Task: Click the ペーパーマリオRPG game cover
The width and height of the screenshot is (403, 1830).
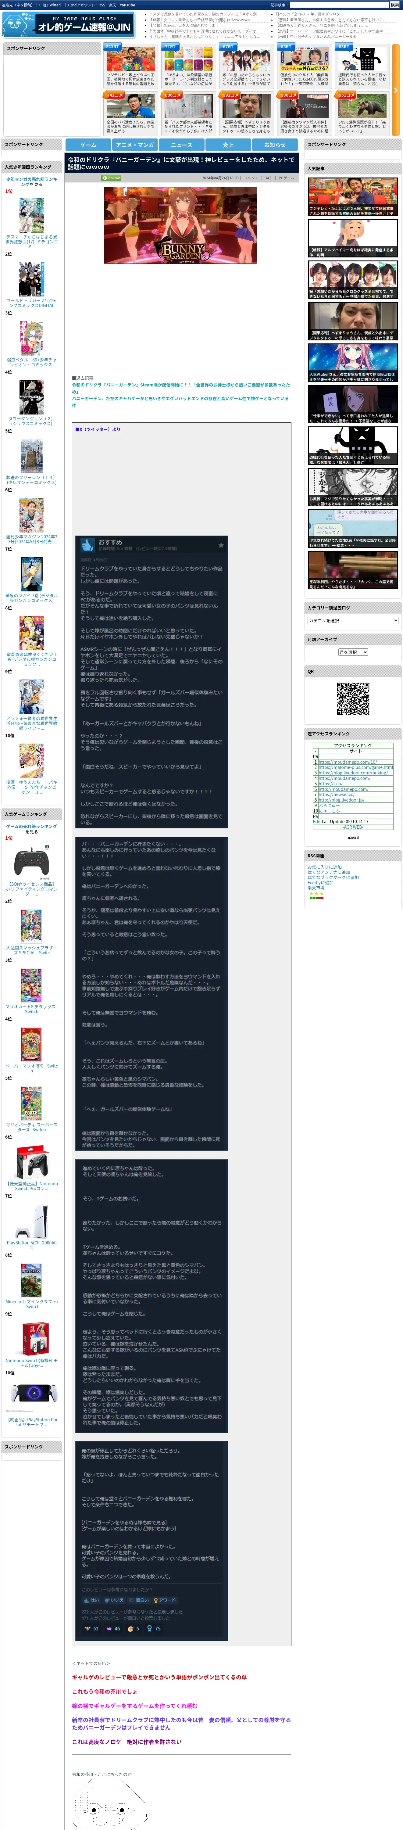Action: pos(31,1044)
